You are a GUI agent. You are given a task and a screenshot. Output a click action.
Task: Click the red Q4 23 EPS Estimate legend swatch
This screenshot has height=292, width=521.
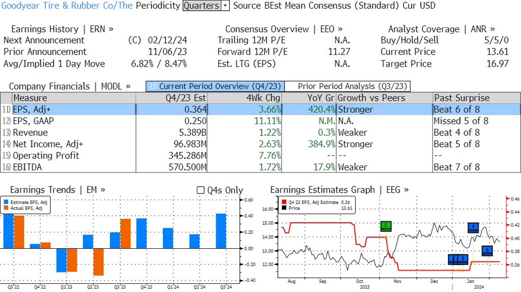284,202
